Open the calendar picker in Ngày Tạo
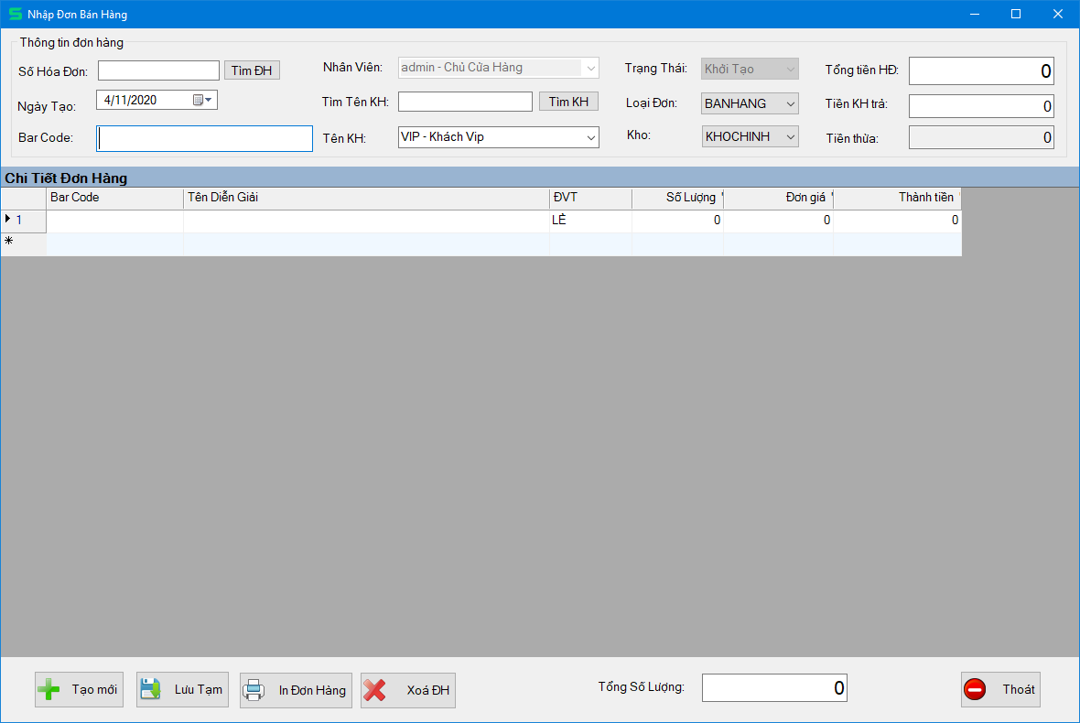This screenshot has height=723, width=1080. (202, 101)
